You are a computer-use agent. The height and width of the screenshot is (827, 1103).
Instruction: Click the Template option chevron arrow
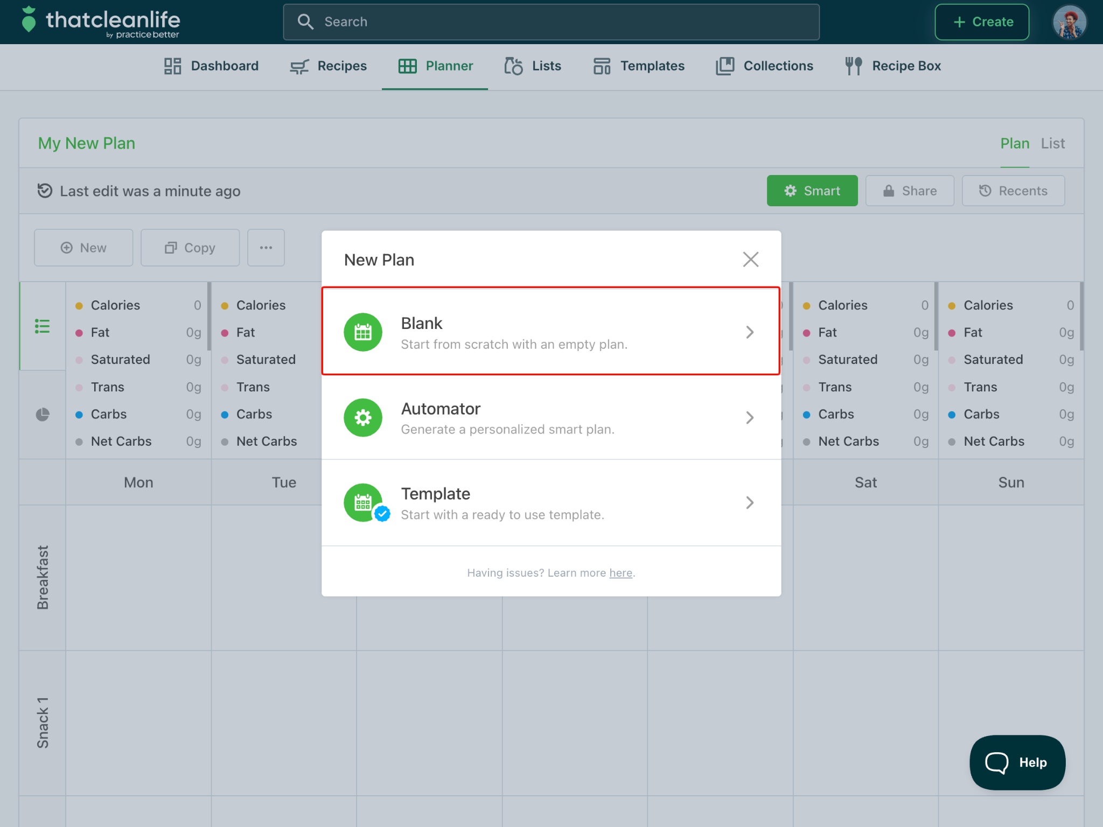point(750,502)
